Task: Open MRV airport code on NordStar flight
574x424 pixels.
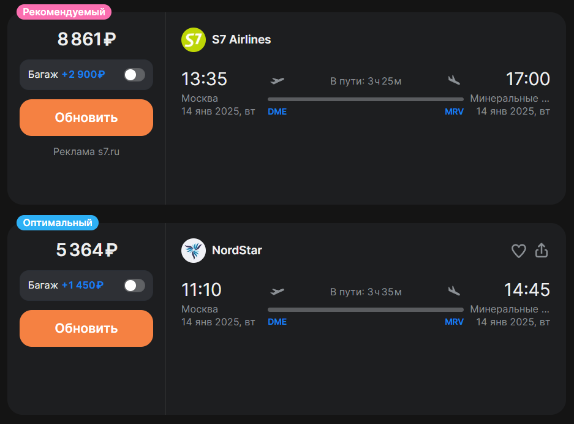Action: [x=454, y=322]
